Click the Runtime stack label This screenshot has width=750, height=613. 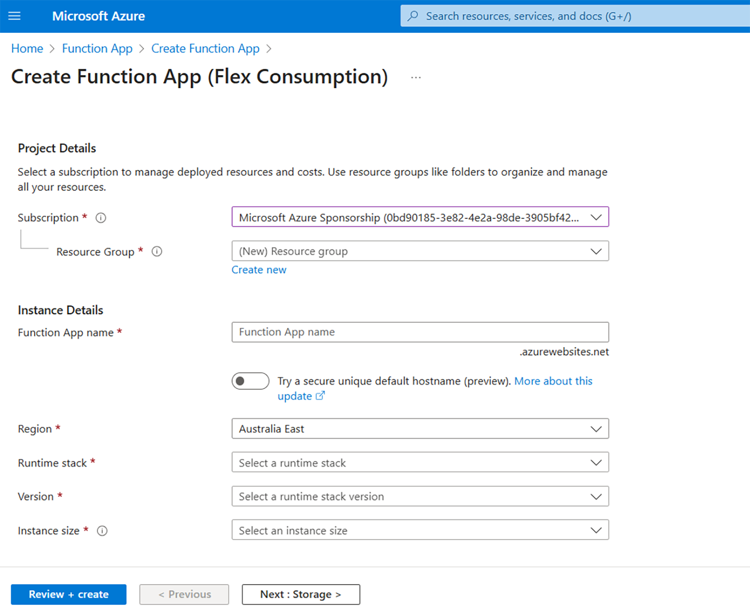pos(52,463)
